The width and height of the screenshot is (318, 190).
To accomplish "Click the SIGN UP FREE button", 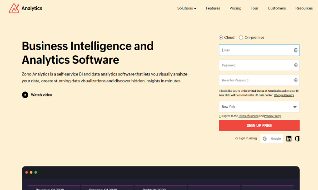I will tap(259, 126).
